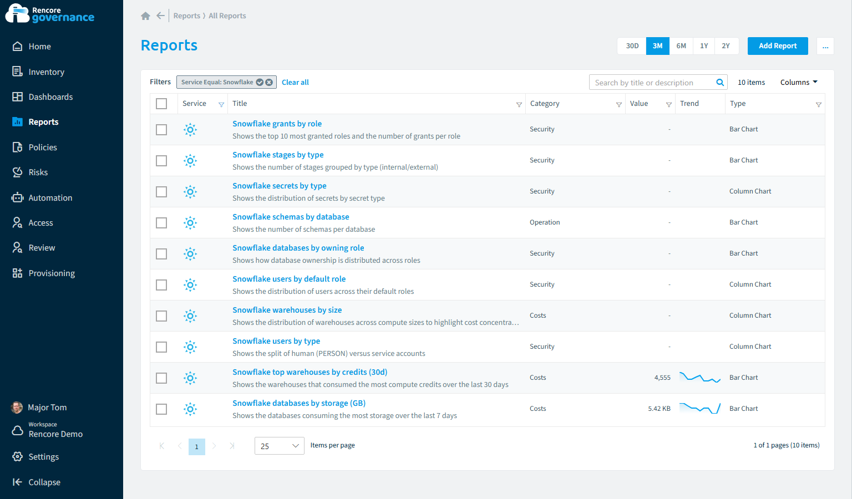Click trend sparkline for databases by storage
The image size is (852, 499).
coord(700,409)
